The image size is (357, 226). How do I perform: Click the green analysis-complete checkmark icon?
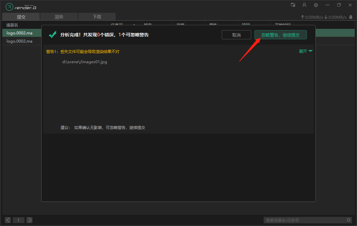52,34
